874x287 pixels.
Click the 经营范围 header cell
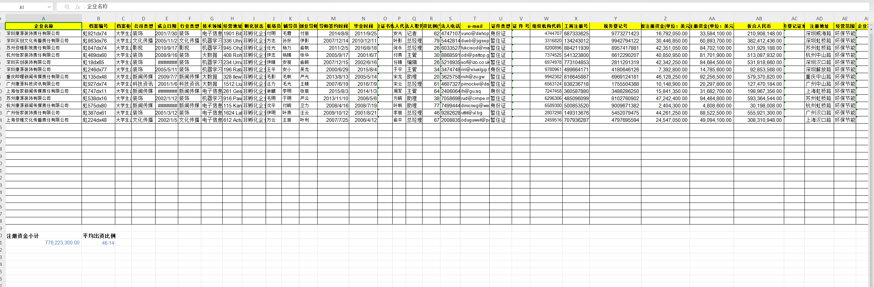pos(845,26)
